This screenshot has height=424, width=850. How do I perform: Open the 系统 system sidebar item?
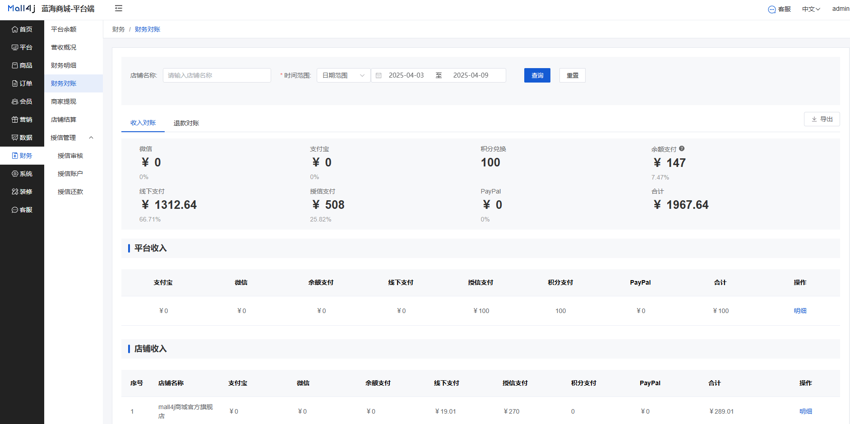[x=22, y=174]
